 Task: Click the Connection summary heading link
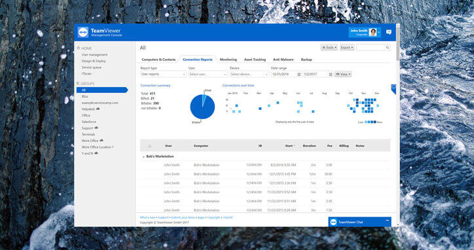point(155,86)
